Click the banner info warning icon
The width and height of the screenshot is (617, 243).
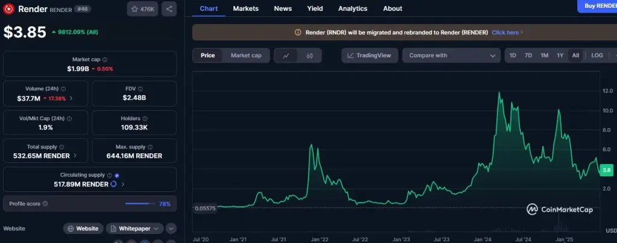pos(298,32)
